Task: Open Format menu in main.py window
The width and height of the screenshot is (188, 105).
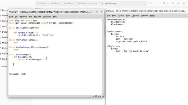Action: 23,17
